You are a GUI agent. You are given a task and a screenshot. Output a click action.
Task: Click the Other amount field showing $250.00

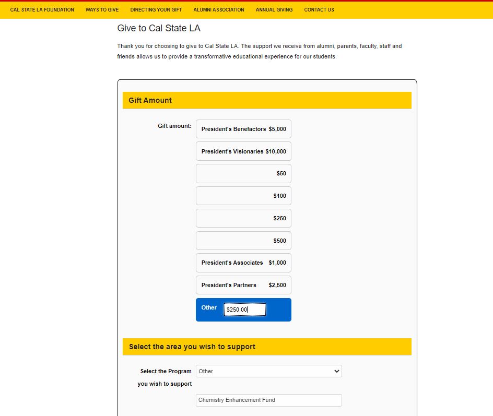244,310
